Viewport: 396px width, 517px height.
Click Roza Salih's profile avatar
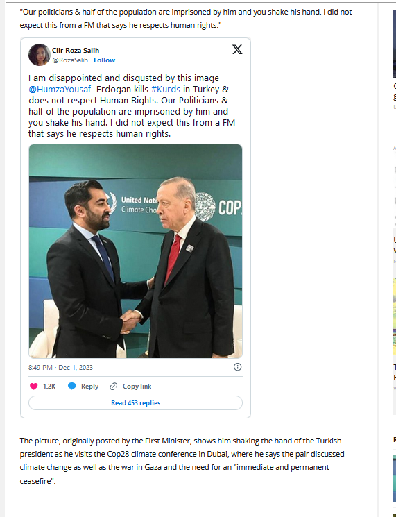pyautogui.click(x=40, y=55)
